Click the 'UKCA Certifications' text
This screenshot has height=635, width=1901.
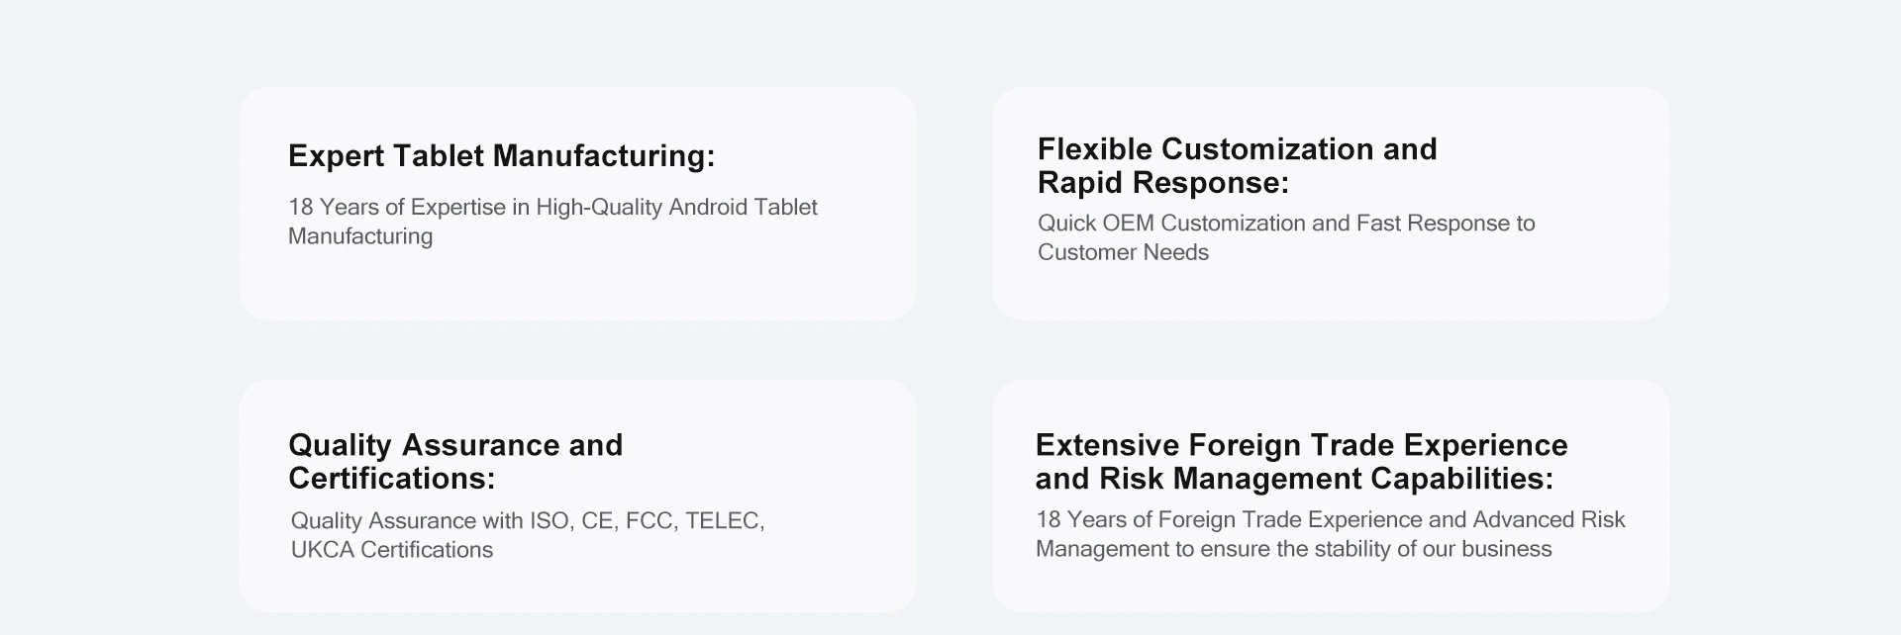392,550
